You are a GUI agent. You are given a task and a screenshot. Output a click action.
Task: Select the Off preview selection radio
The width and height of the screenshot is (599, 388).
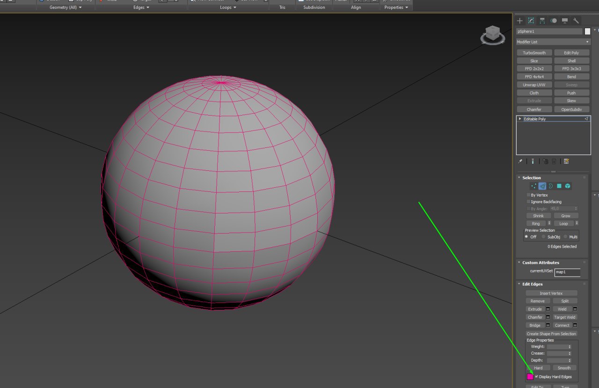pyautogui.click(x=526, y=237)
